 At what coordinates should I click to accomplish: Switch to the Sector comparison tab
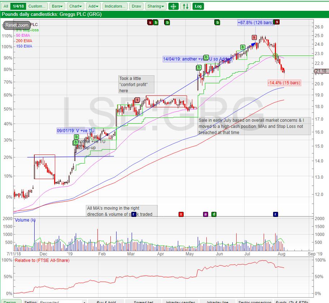(255, 302)
